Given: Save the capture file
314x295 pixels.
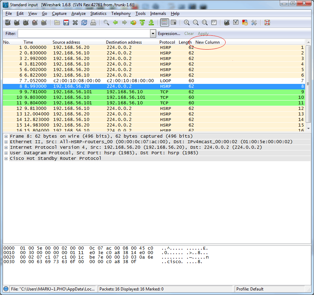Looking at the screenshot, I should 66,23.
